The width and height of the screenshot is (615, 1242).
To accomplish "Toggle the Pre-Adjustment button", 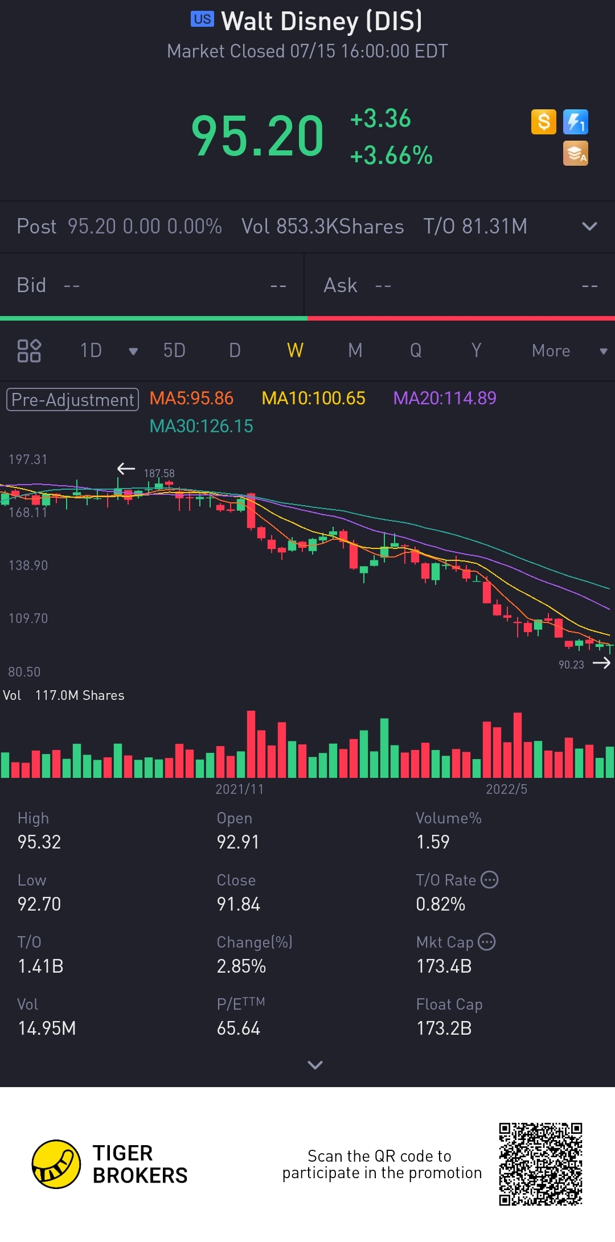I will click(72, 400).
